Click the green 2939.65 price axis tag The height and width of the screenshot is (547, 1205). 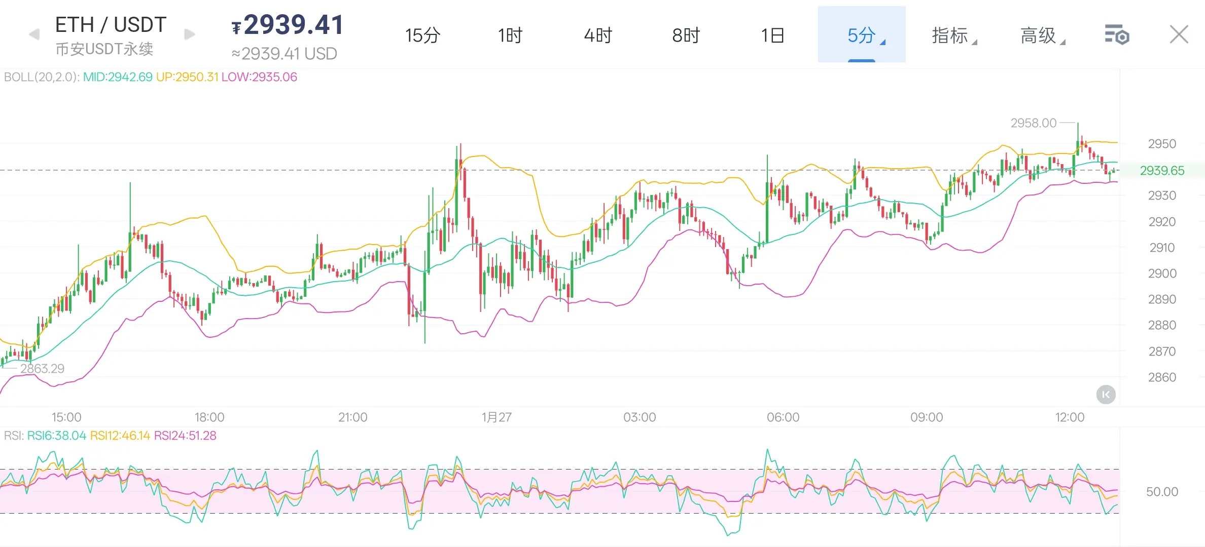coord(1162,171)
